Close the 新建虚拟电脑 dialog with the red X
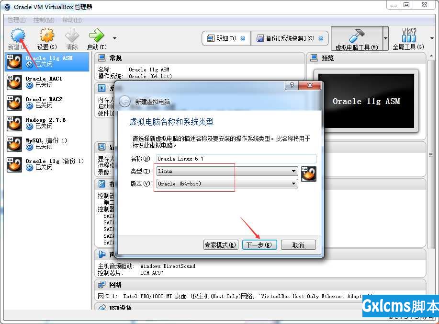 (x=310, y=85)
